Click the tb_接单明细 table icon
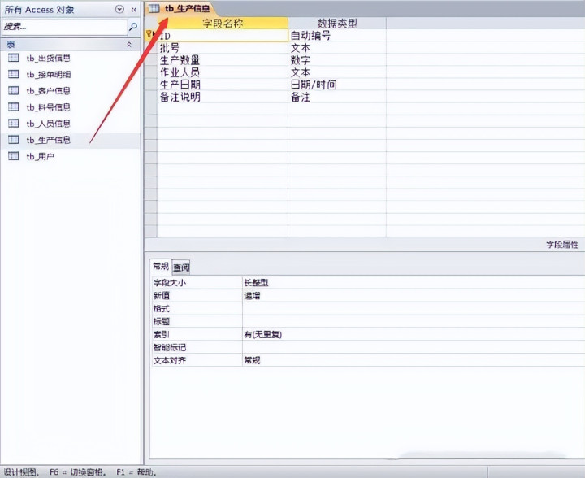 coord(14,74)
